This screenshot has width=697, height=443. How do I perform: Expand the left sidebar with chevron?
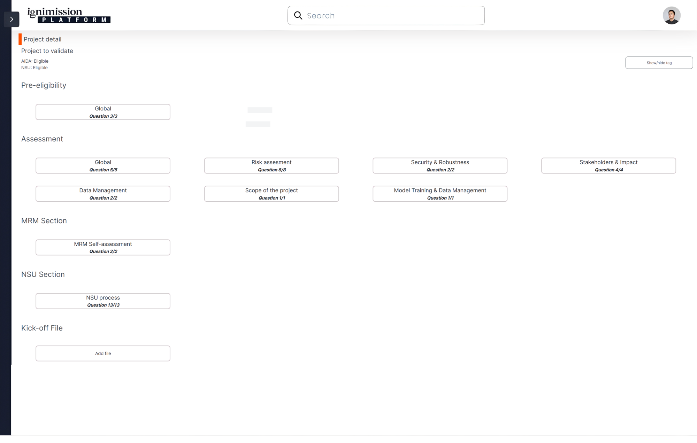pyautogui.click(x=12, y=20)
